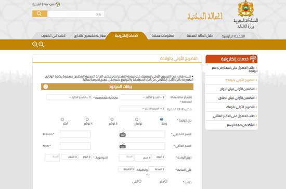Click the Arabic first name input

click(x=142, y=134)
